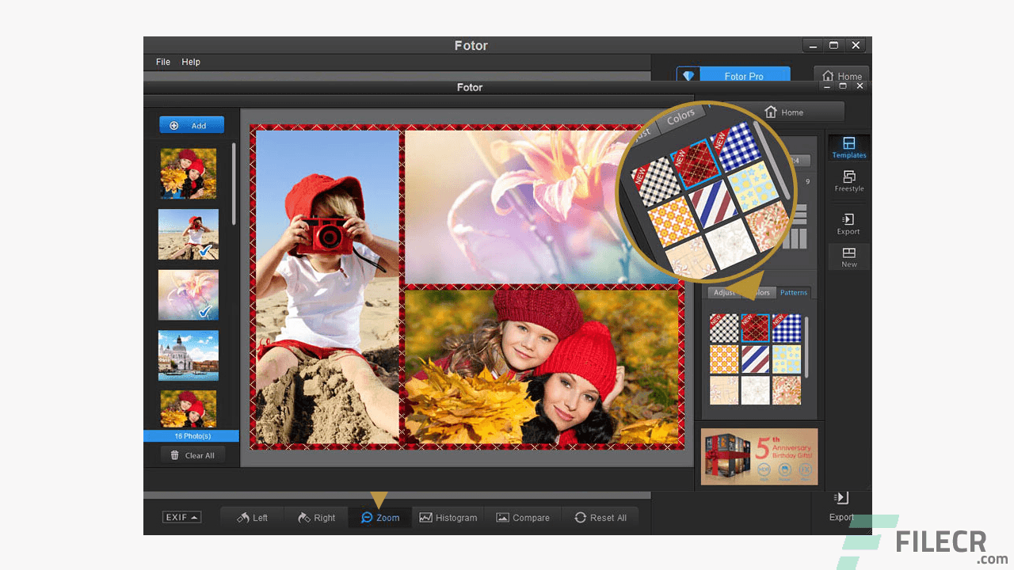Rotate the image Left
Viewport: 1014px width, 570px height.
click(x=251, y=517)
